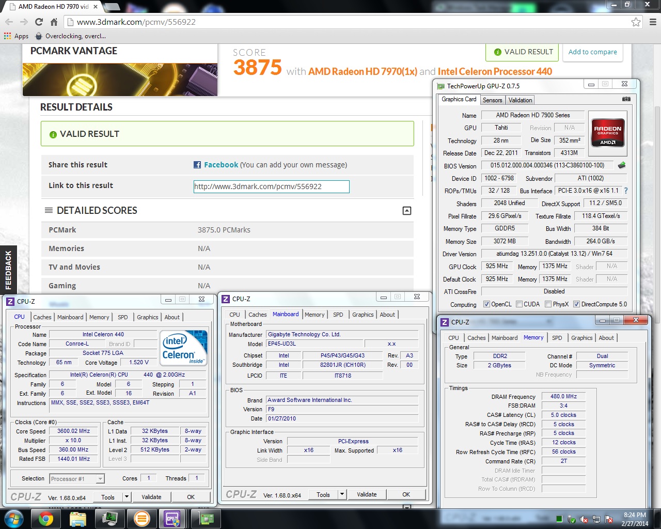Screen dimensions: 661x529
Task: Open the Chrome menu icon
Action: tap(653, 22)
